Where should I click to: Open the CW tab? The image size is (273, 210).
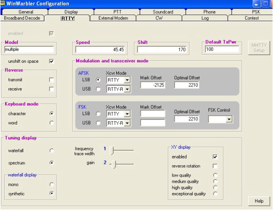click(x=159, y=18)
